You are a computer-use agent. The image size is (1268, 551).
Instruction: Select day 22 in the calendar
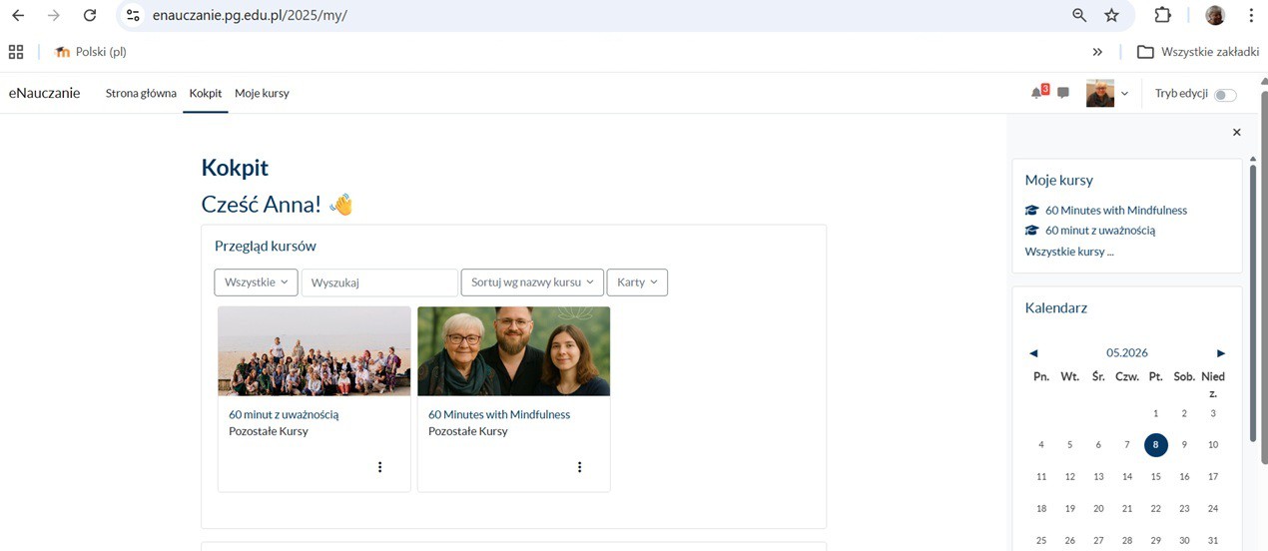(1156, 509)
